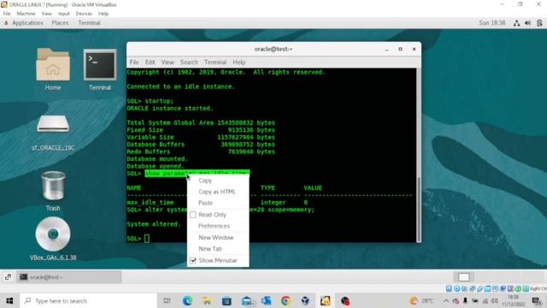This screenshot has height=308, width=547.
Task: Click the 'System altered.' output line
Action: coord(154,224)
